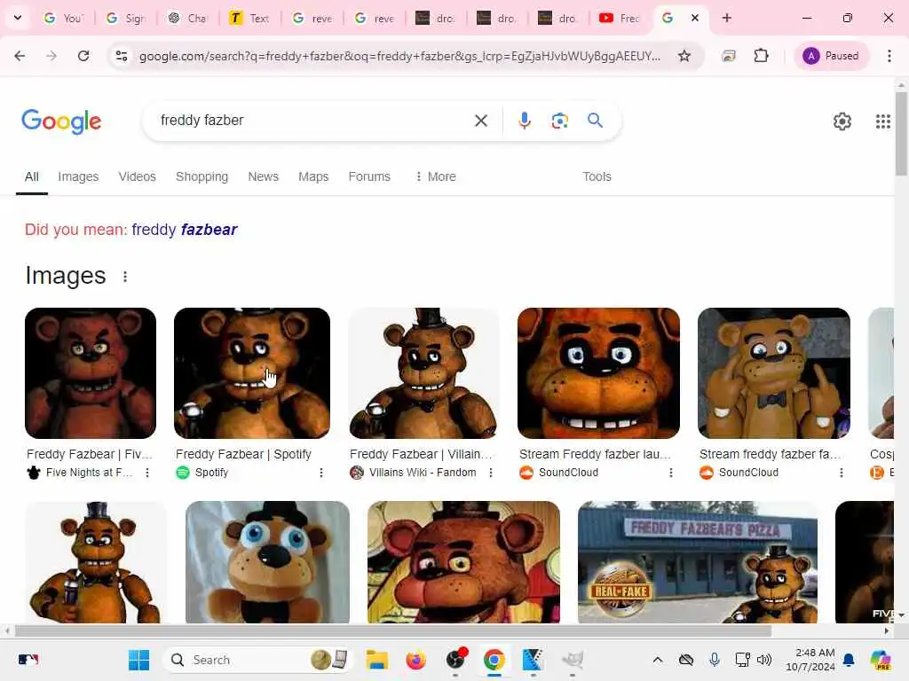909x681 pixels.
Task: Open the tab search dropdown arrow
Action: (x=18, y=18)
